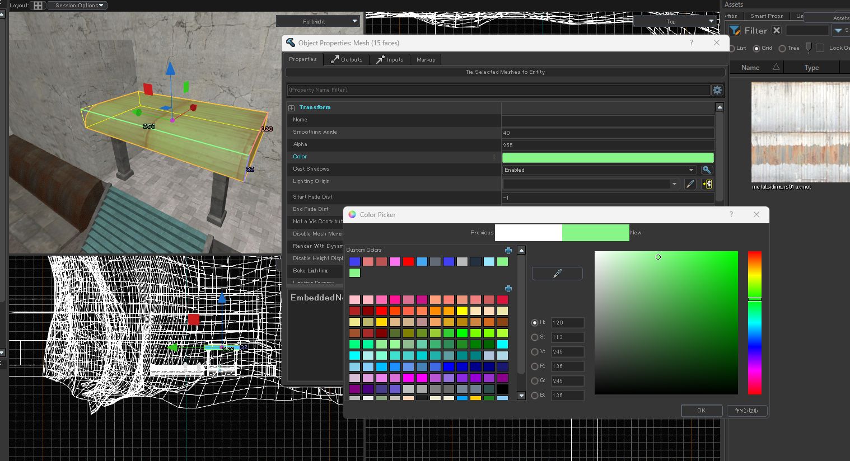
Task: Click the layout grid icon
Action: 38,6
